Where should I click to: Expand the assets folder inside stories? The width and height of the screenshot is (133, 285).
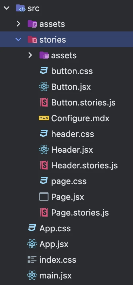pos(30,55)
